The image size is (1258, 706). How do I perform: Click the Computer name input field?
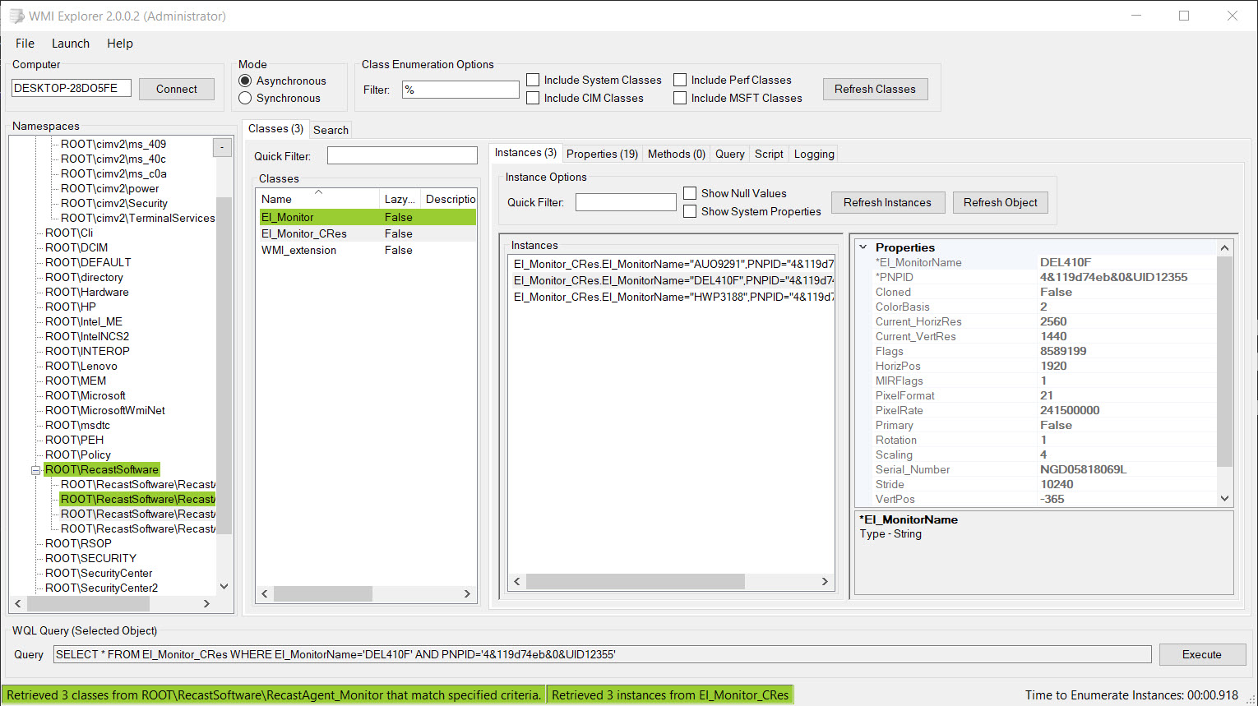(x=72, y=88)
